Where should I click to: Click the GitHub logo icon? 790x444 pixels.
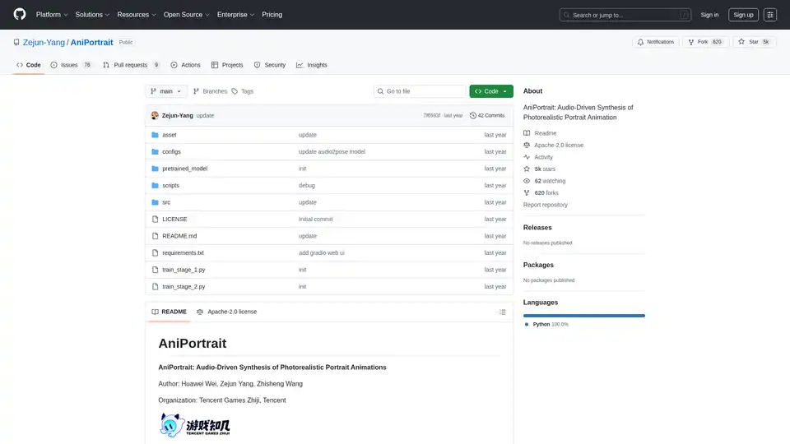tap(20, 15)
